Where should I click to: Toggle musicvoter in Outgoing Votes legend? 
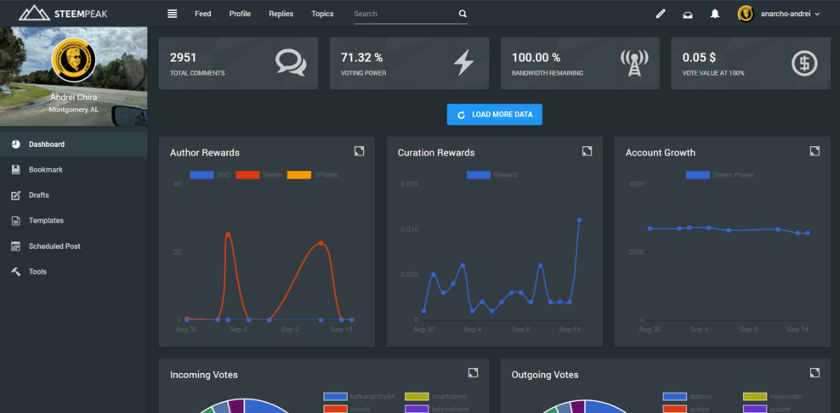pos(773,397)
